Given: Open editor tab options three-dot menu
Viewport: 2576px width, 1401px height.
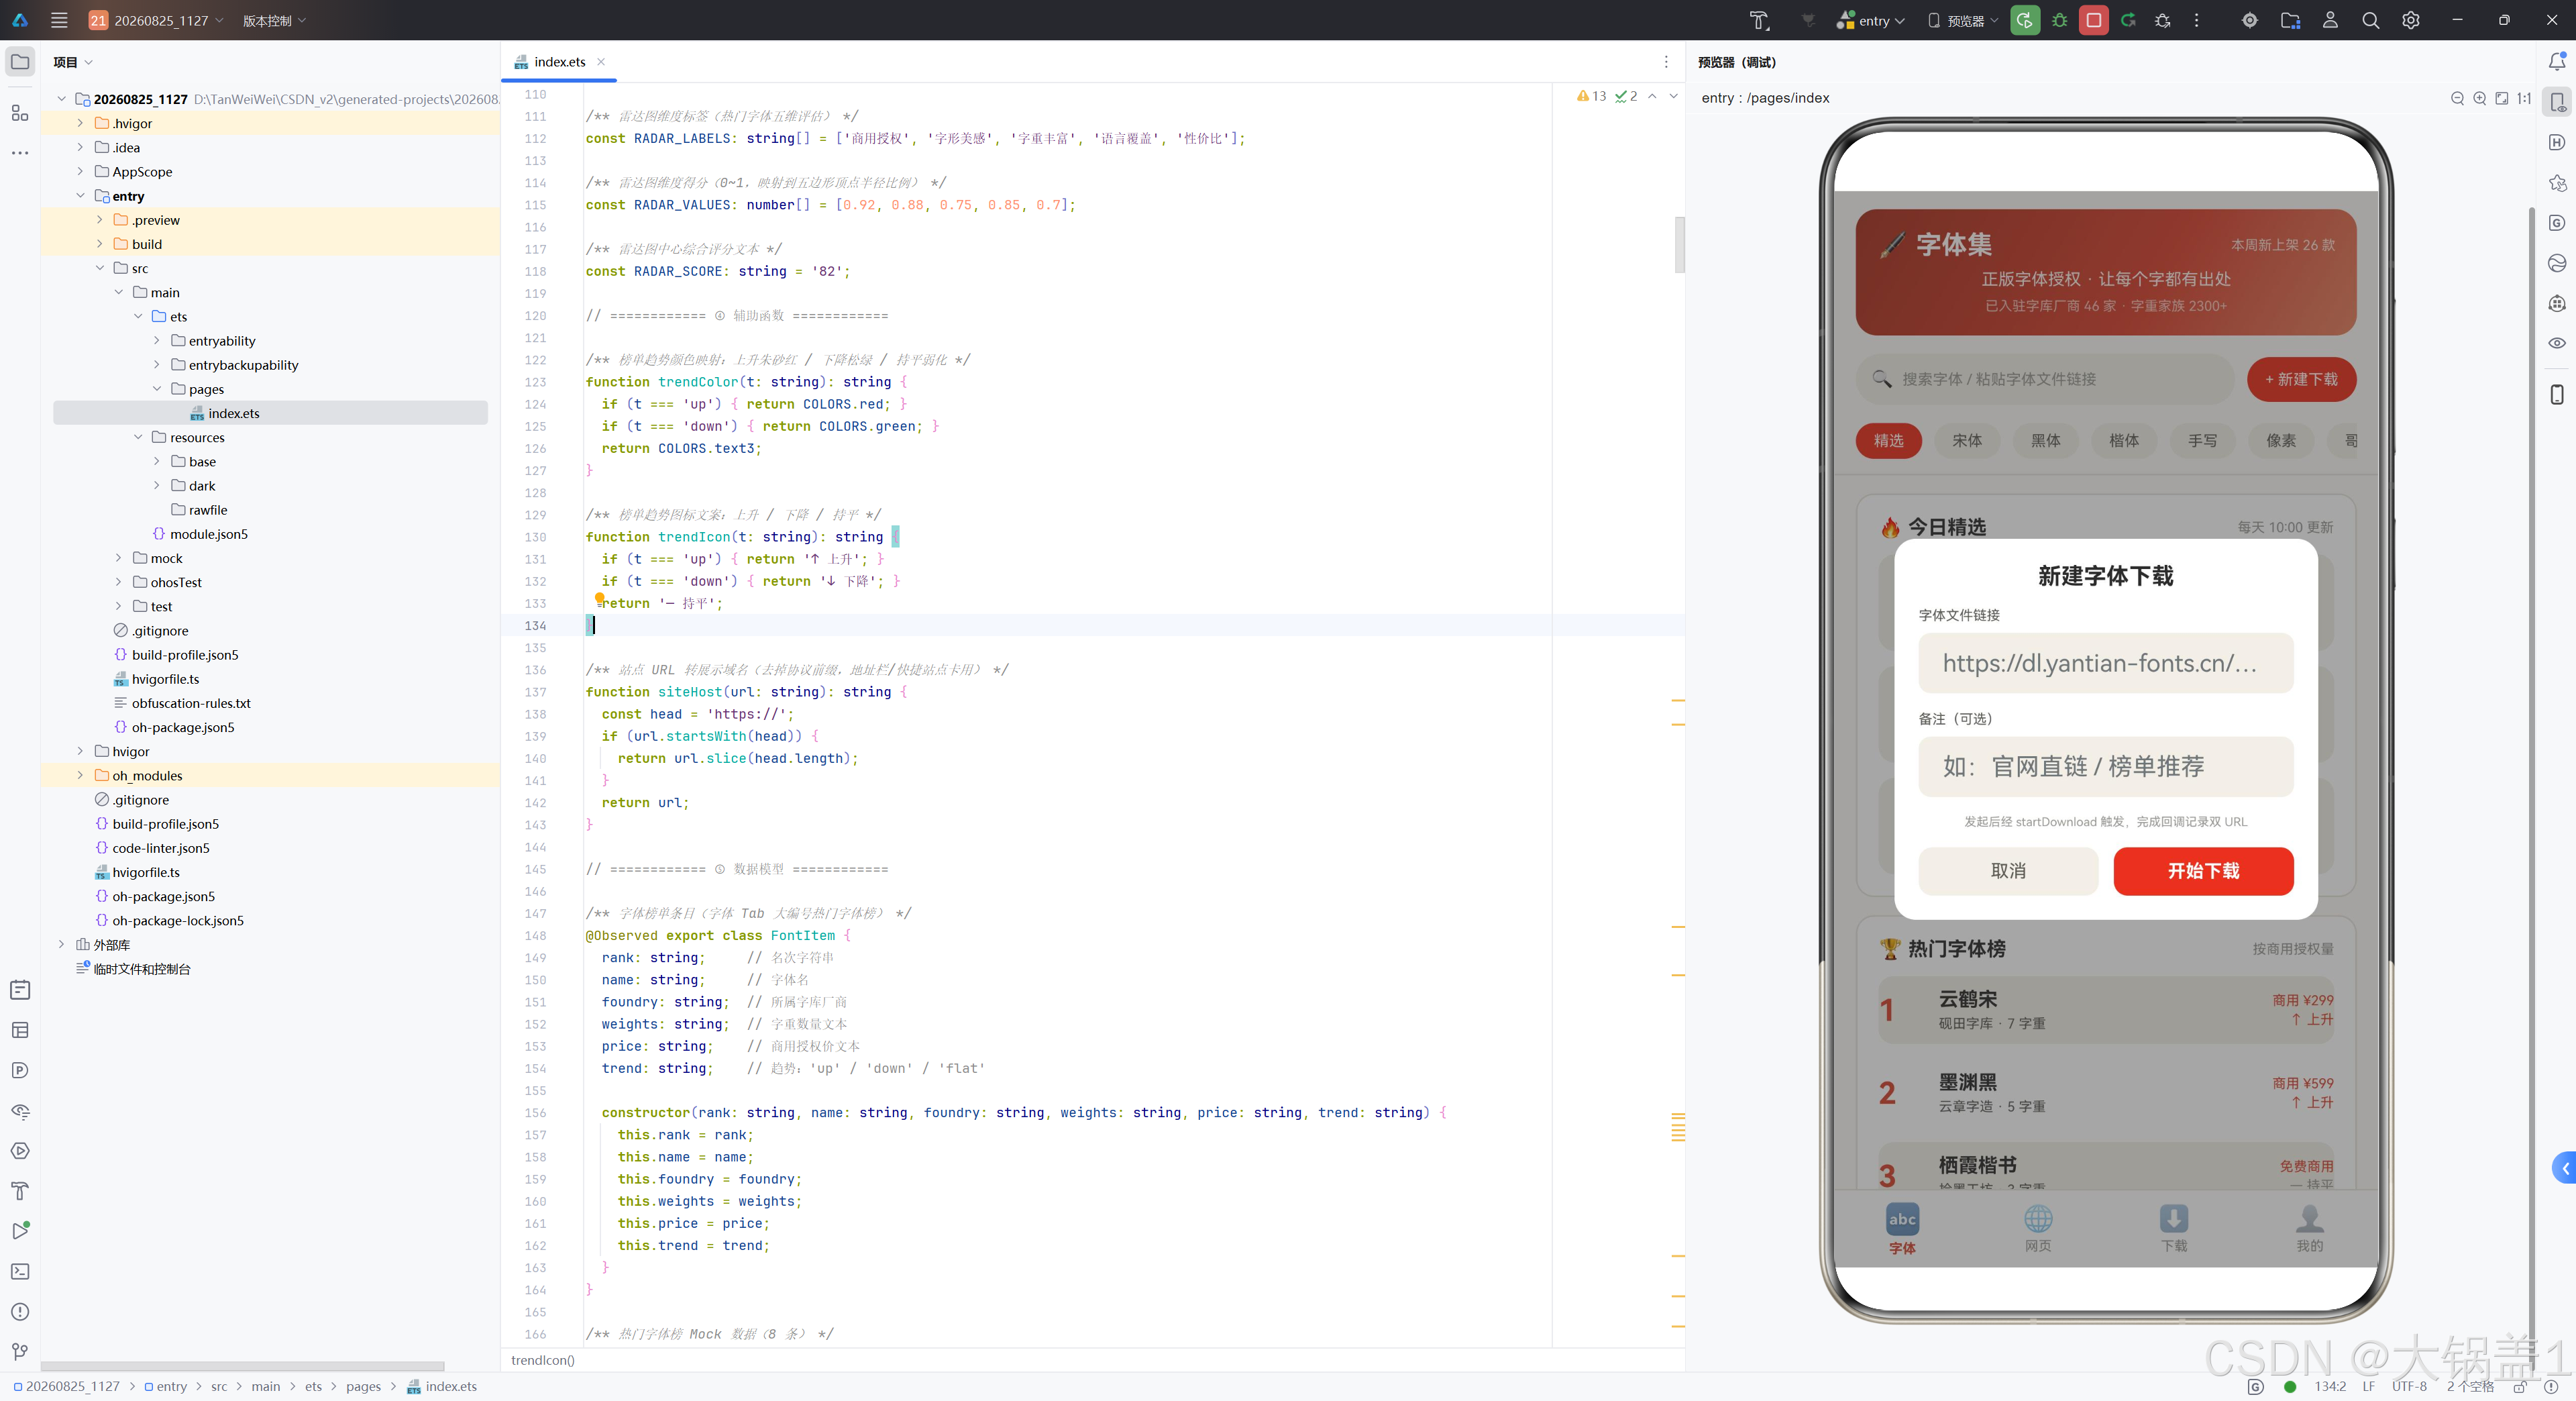Looking at the screenshot, I should [x=1666, y=62].
